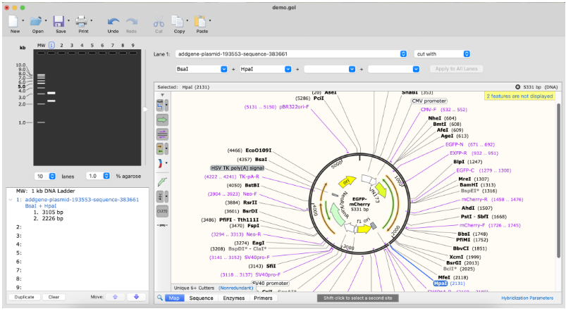This screenshot has width=566, height=311.
Task: Create a new file with New icon
Action: coord(13,21)
